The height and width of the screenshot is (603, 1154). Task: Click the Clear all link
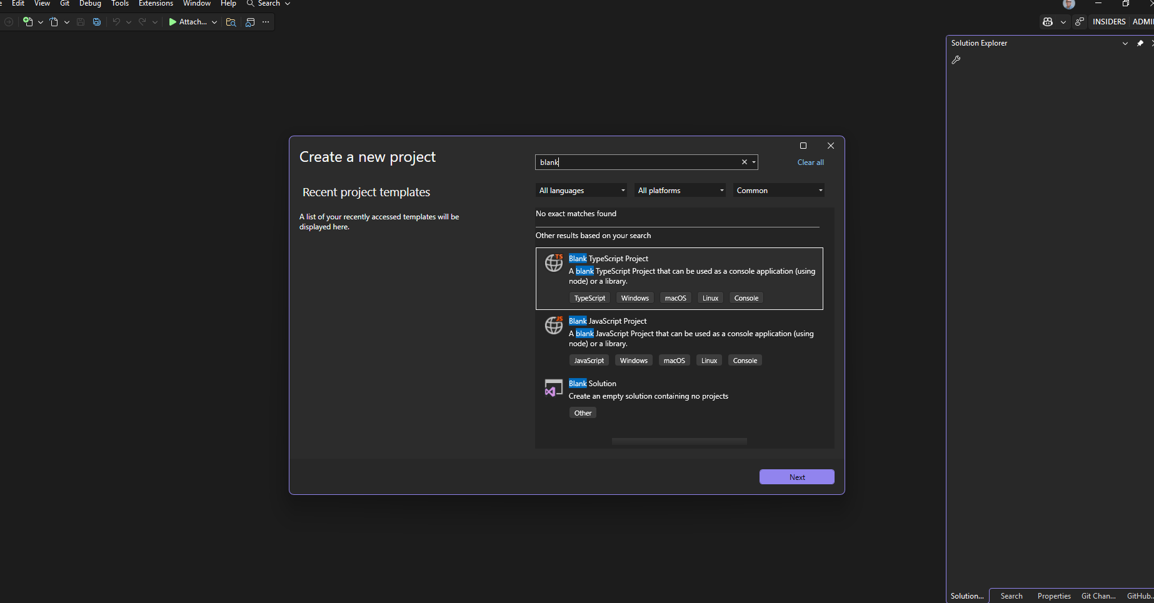pyautogui.click(x=810, y=162)
